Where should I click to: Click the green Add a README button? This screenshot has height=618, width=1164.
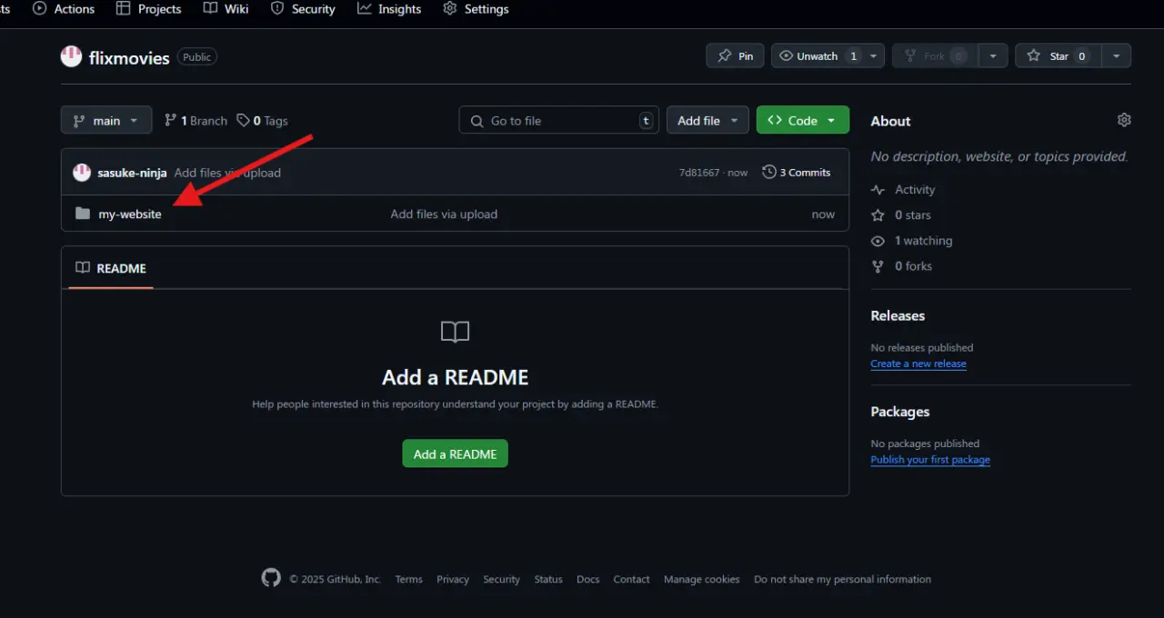[x=455, y=454]
